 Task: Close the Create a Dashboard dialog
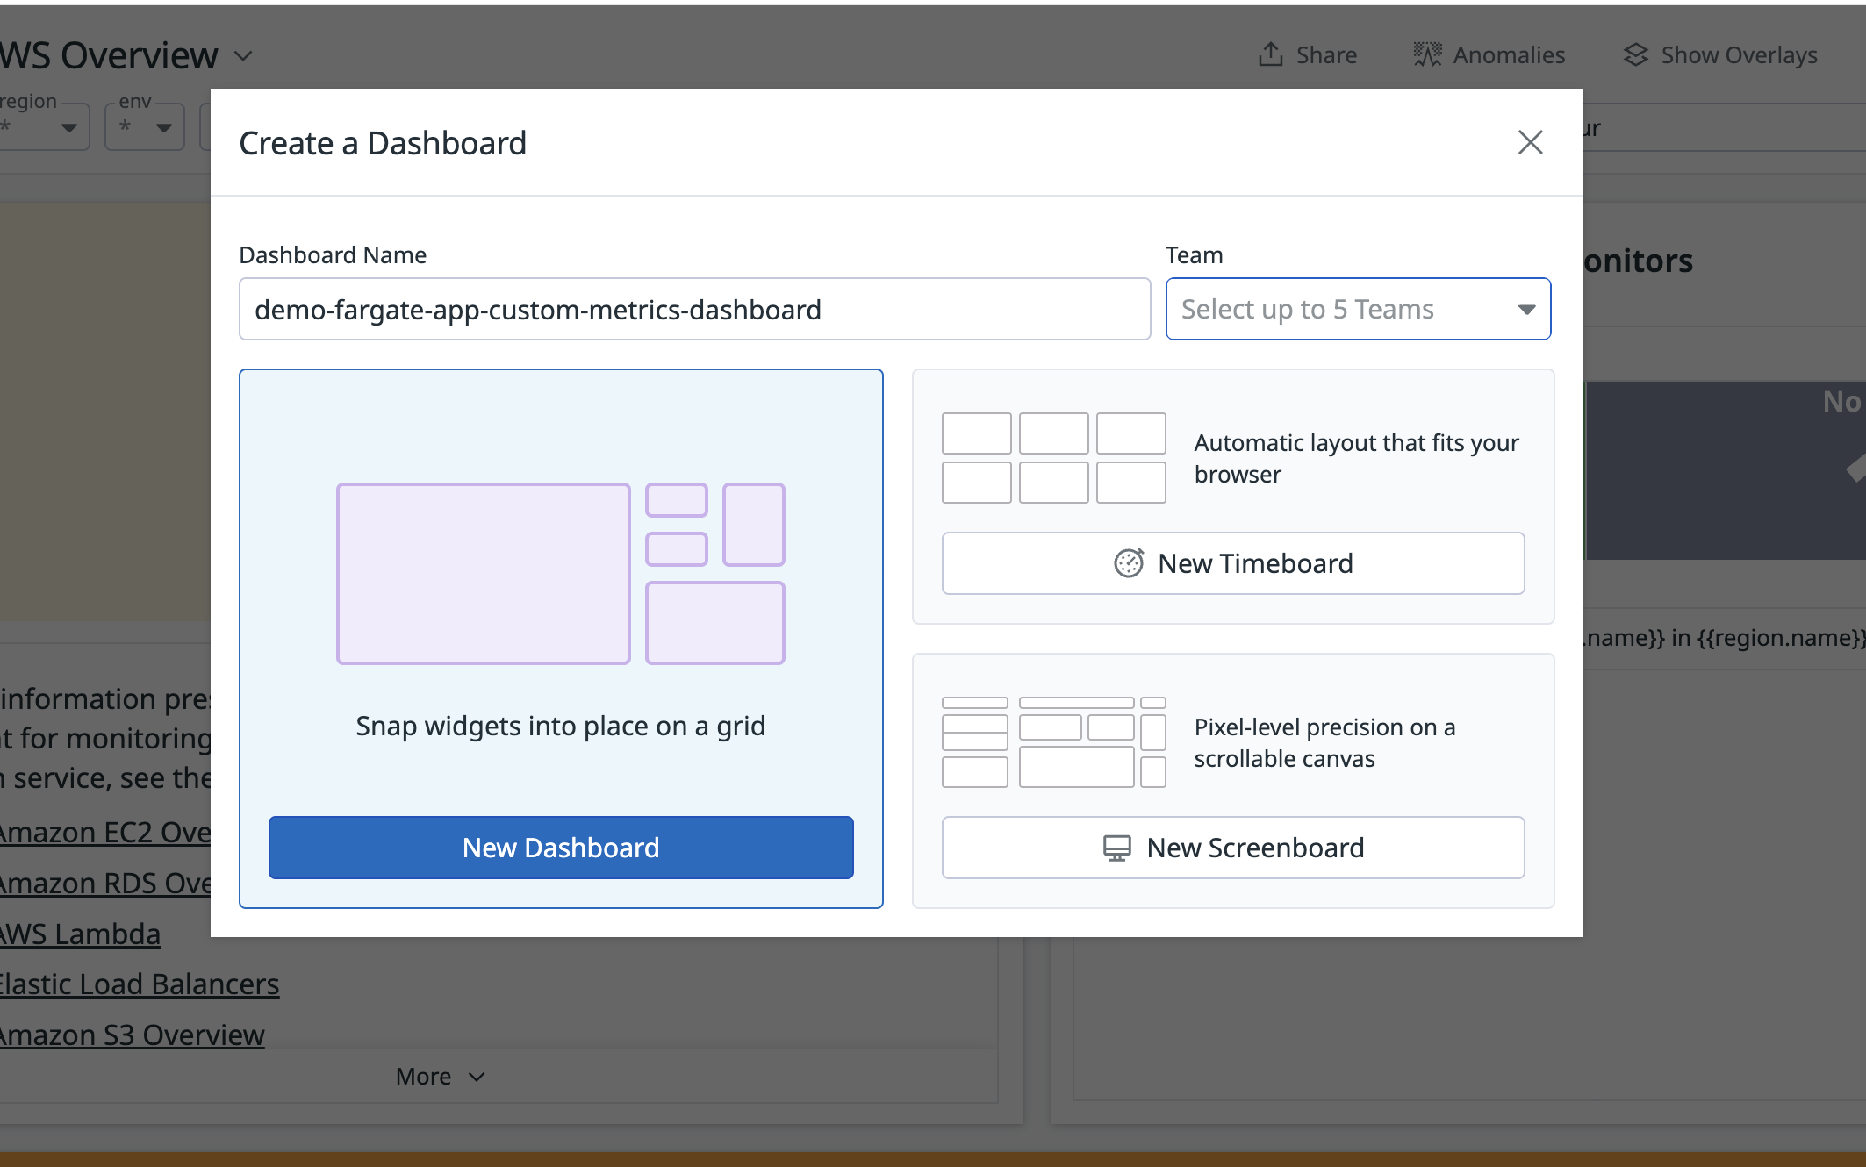pos(1530,142)
